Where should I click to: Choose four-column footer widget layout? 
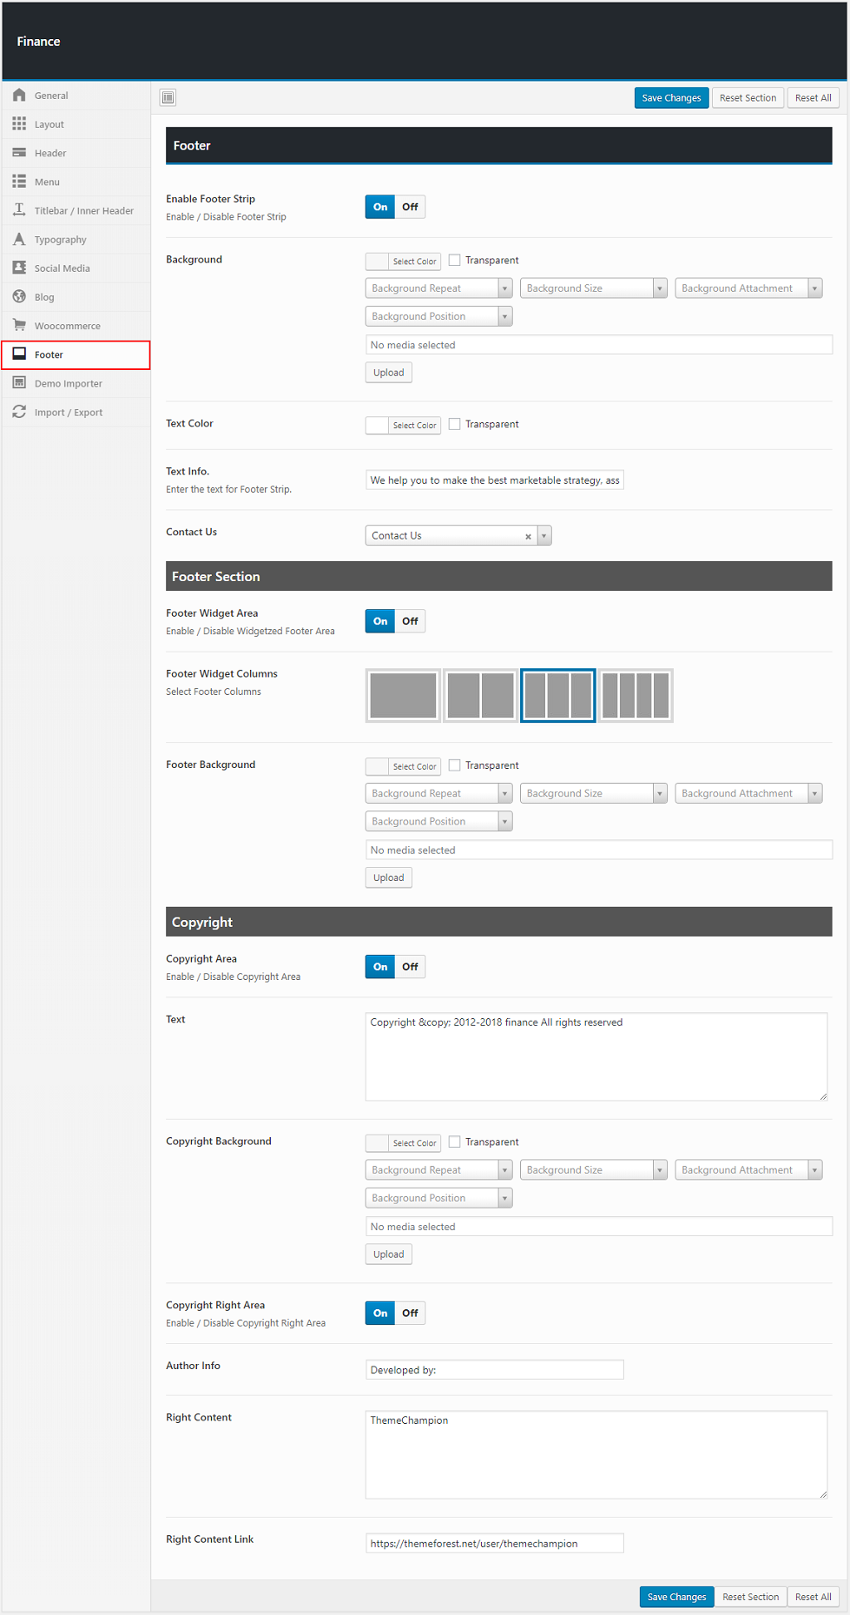point(636,695)
